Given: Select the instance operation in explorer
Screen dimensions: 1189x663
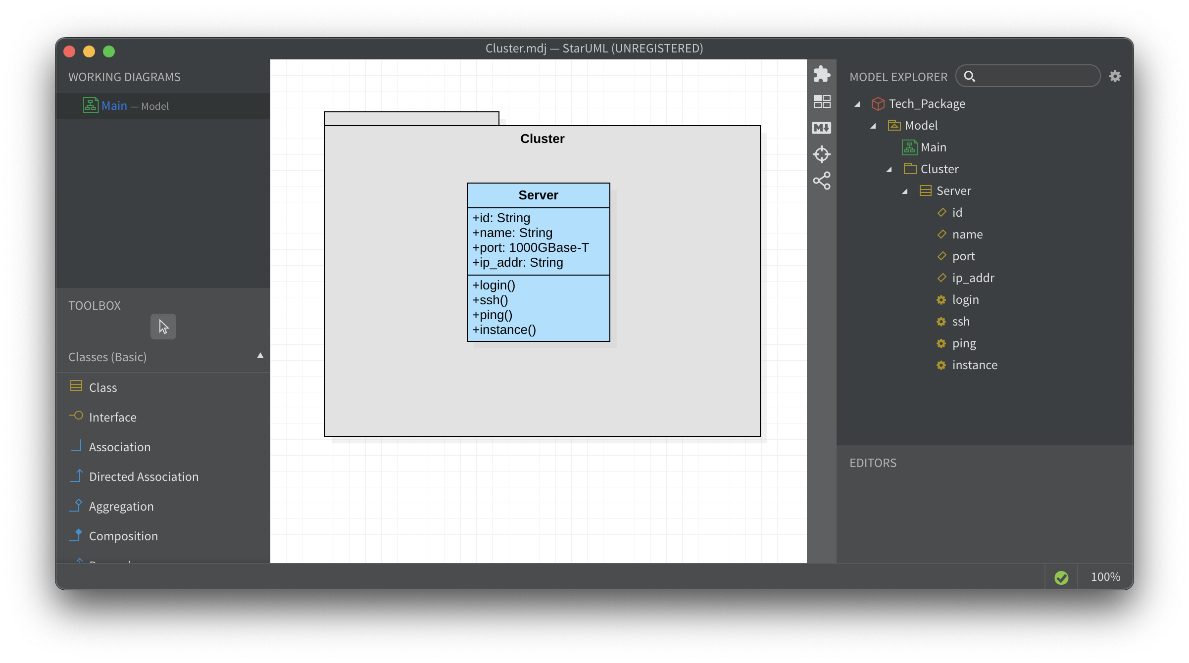Looking at the screenshot, I should click(x=974, y=365).
